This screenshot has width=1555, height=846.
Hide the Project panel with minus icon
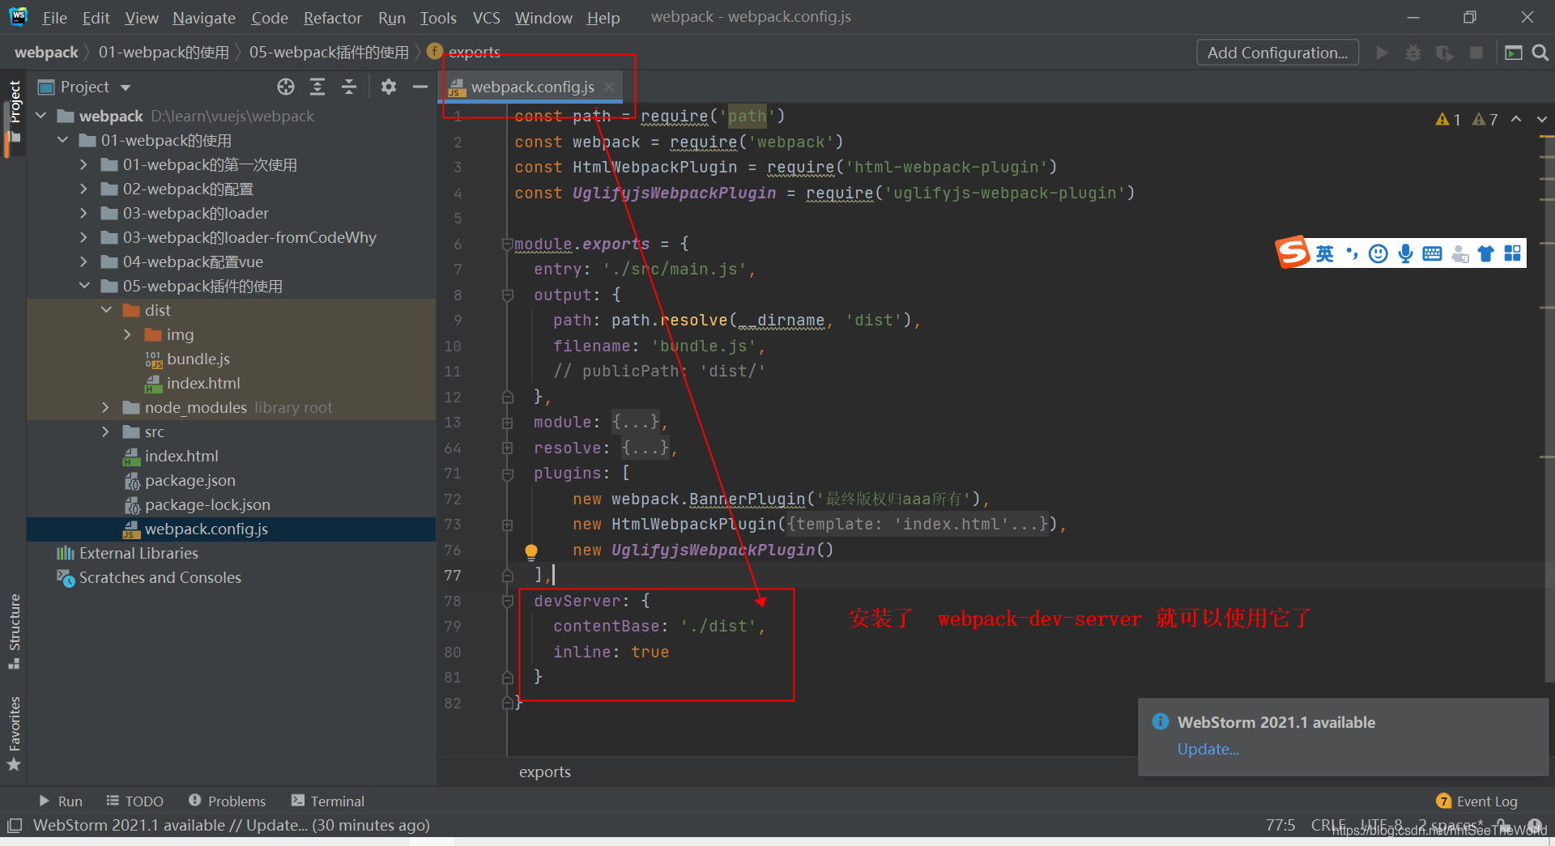tap(420, 87)
